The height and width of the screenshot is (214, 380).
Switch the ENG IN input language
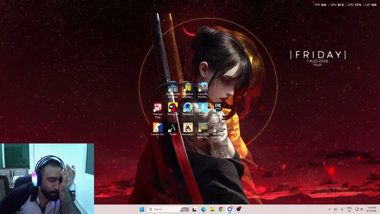tap(349, 209)
